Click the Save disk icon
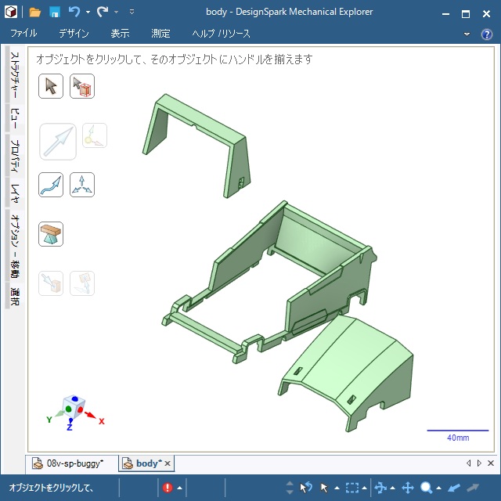 click(55, 12)
